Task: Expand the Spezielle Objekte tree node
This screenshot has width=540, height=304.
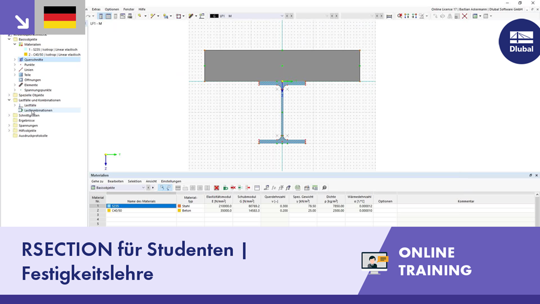Action: (x=9, y=95)
